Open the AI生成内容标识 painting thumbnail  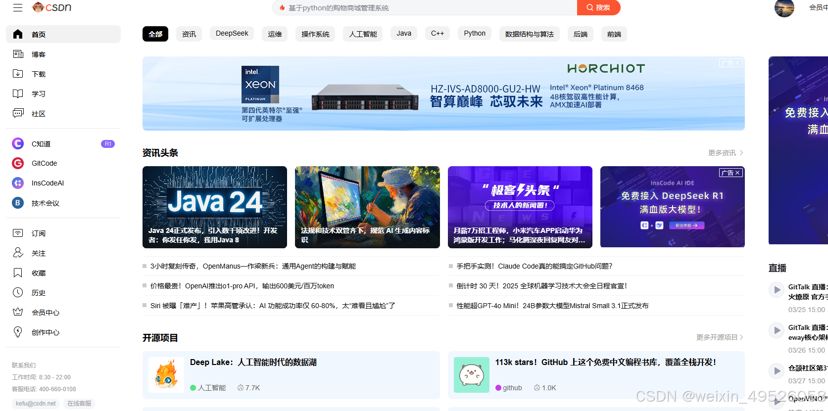click(x=367, y=207)
